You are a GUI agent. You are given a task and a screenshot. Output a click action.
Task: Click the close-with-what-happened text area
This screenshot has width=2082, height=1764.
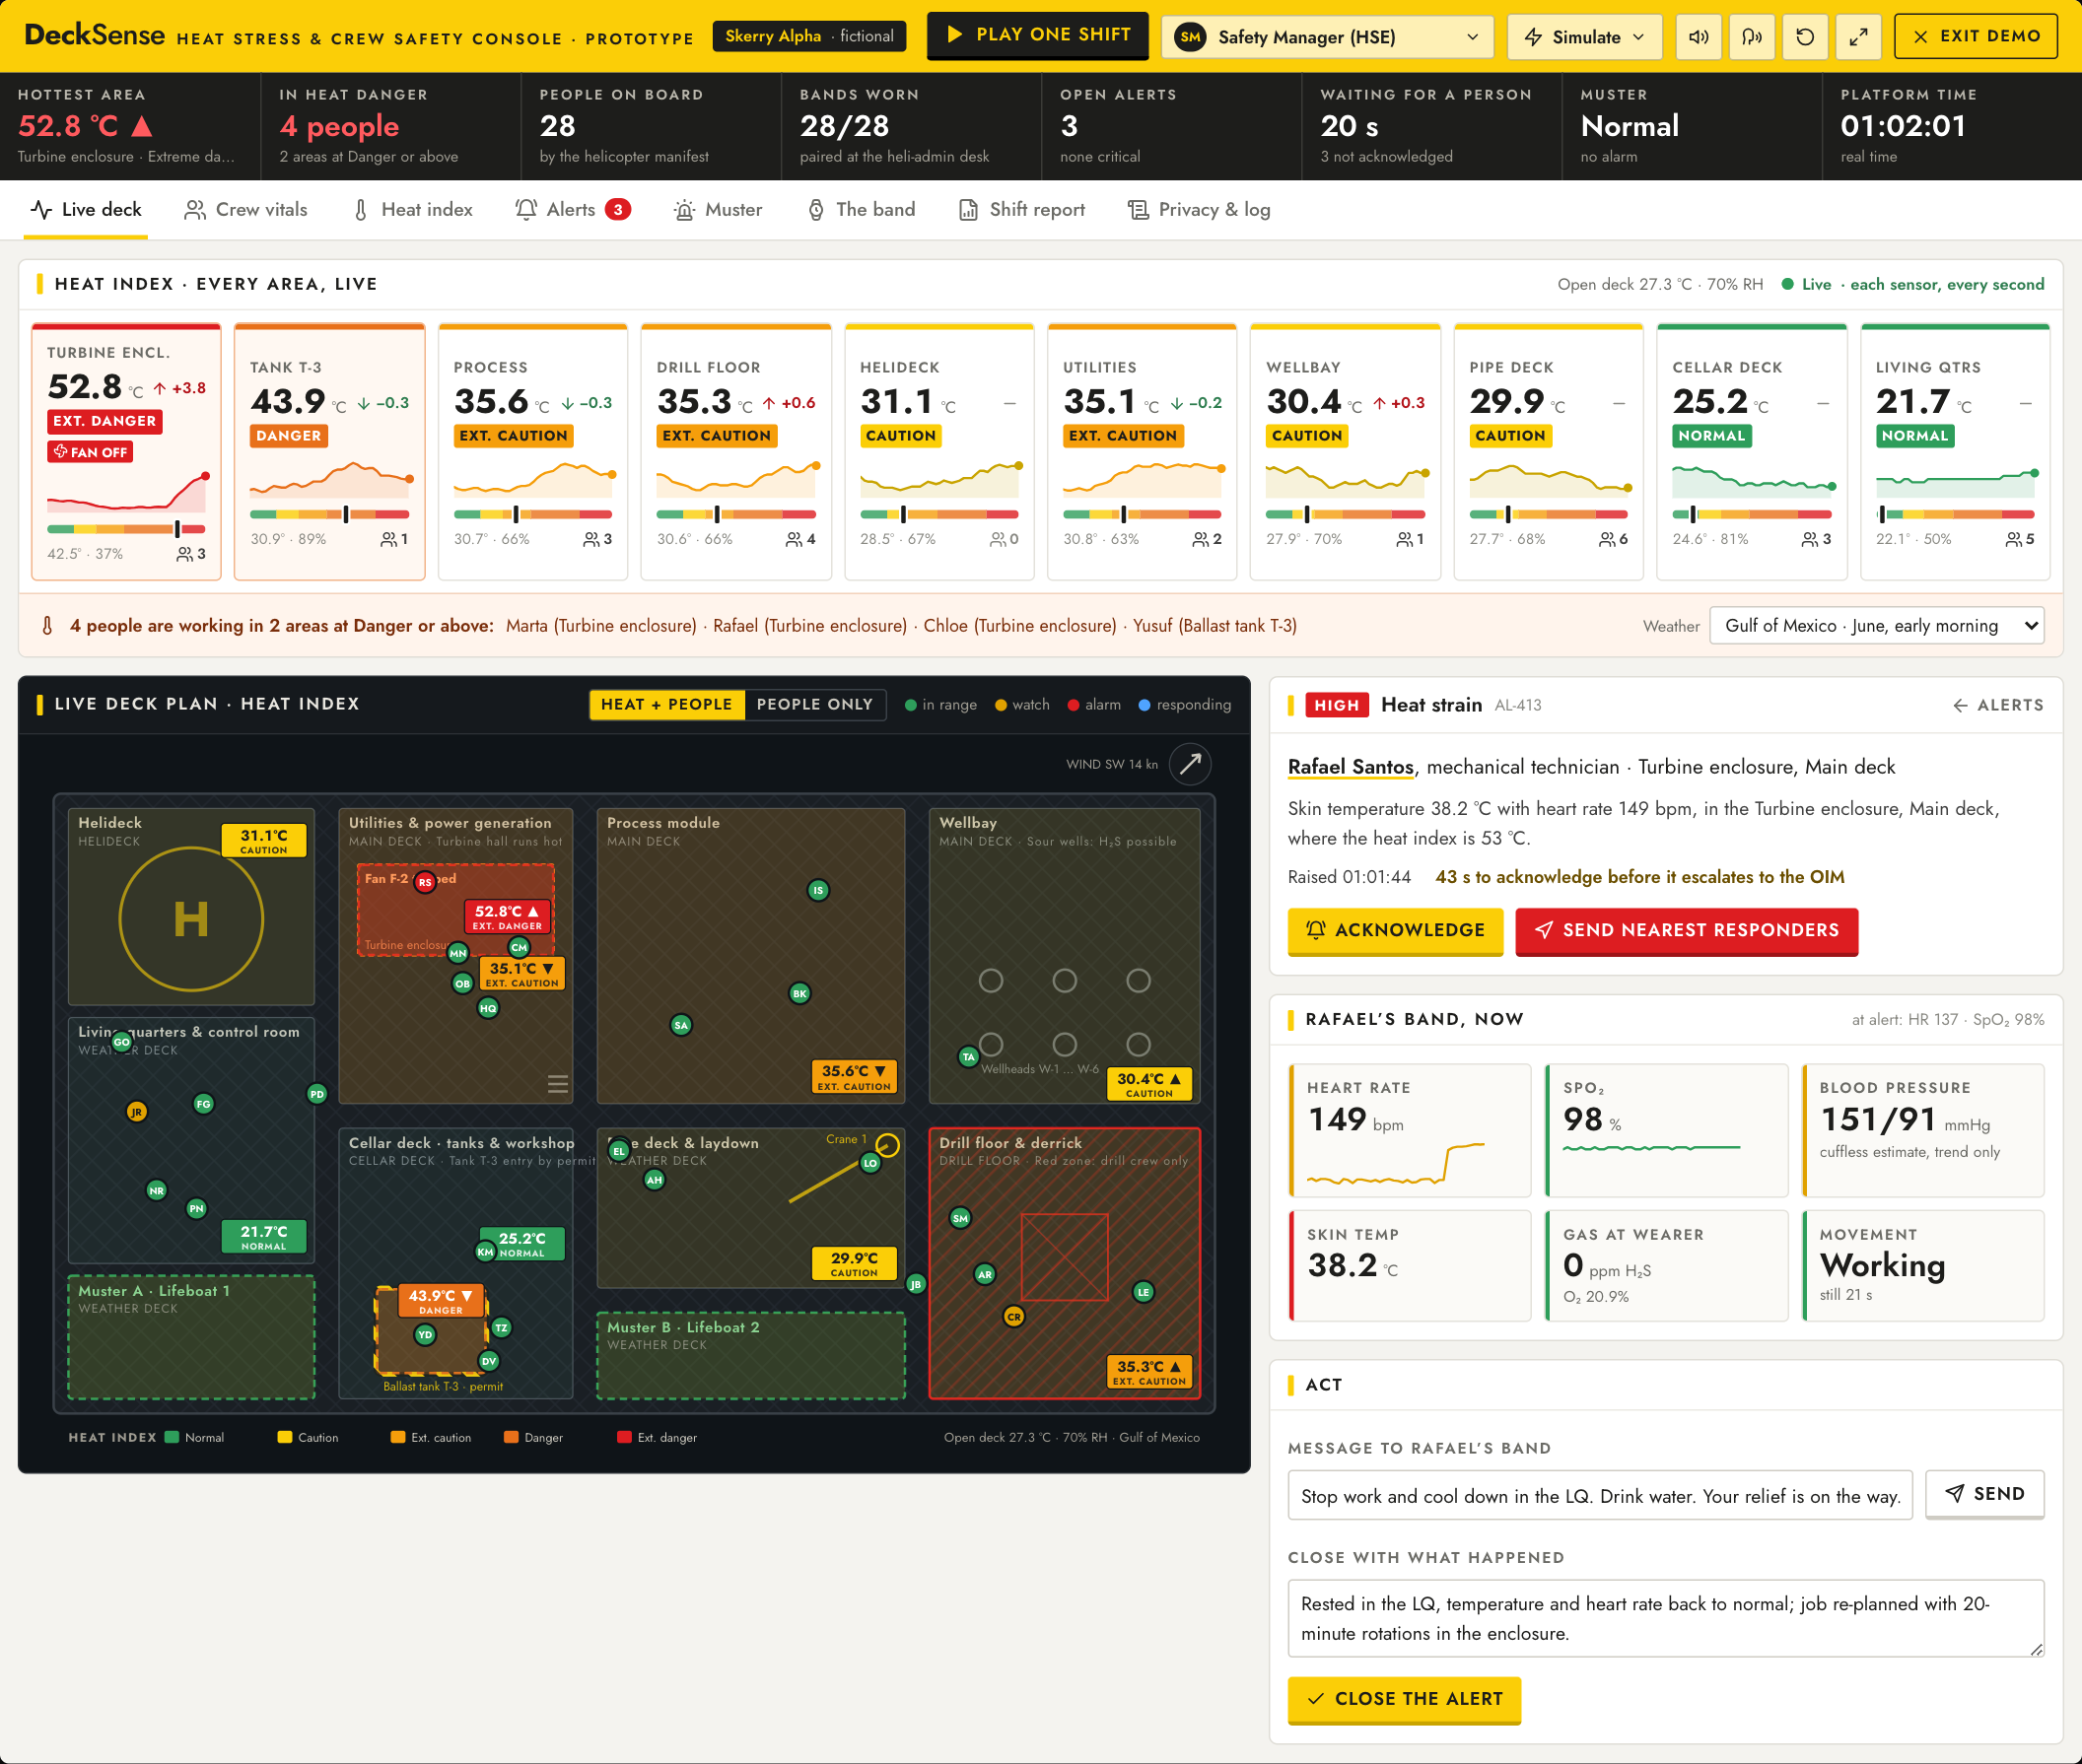[x=1666, y=1618]
